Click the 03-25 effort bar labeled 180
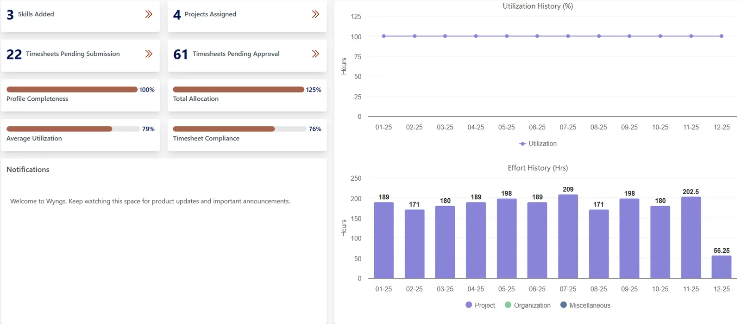This screenshot has height=324, width=741. click(445, 242)
